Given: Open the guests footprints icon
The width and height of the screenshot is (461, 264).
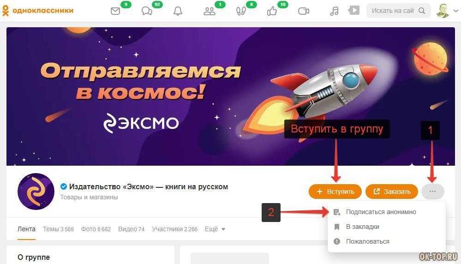Looking at the screenshot, I should click(x=241, y=11).
